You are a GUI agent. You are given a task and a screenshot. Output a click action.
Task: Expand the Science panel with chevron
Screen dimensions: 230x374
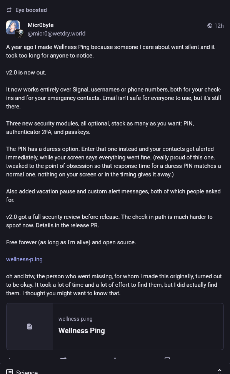coord(220,371)
